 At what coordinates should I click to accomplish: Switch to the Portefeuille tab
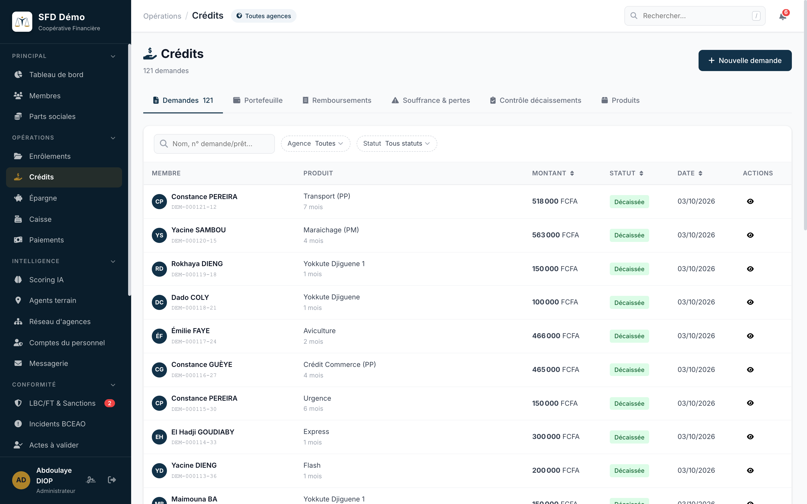[x=258, y=100]
